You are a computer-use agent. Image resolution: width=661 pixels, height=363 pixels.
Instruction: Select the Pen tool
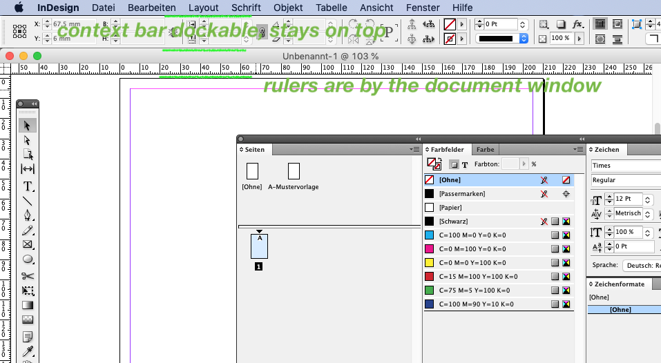click(28, 215)
